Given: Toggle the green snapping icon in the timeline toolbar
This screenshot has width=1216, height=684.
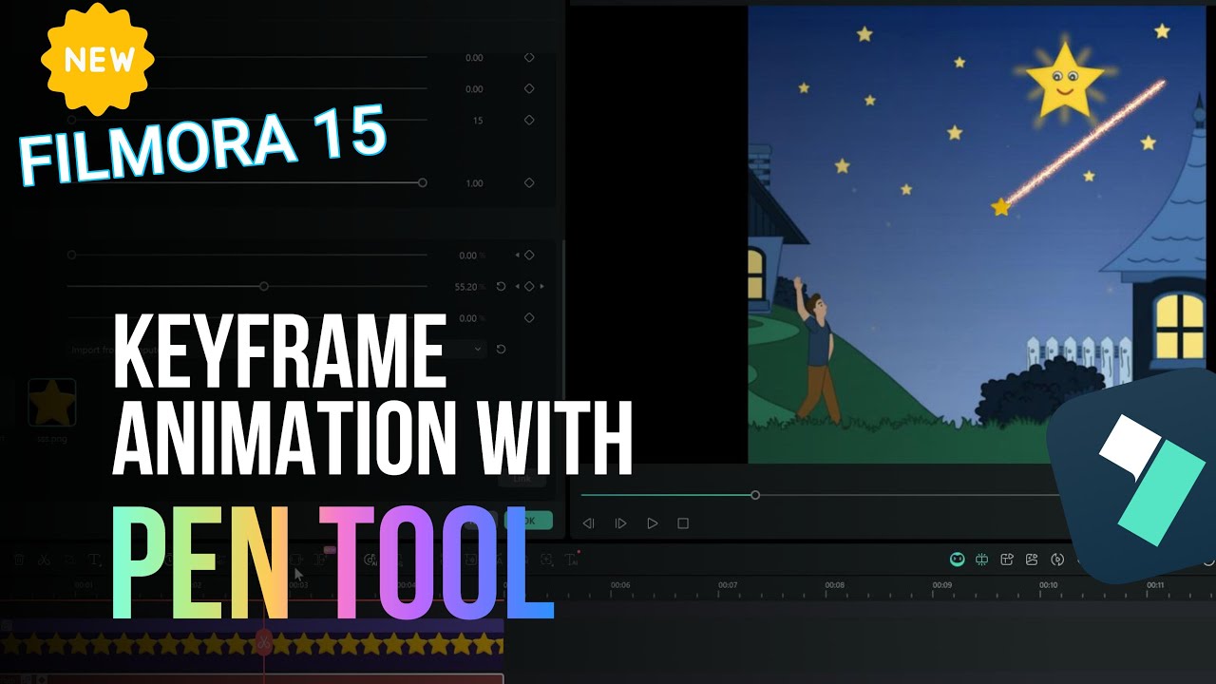Looking at the screenshot, I should 982,560.
